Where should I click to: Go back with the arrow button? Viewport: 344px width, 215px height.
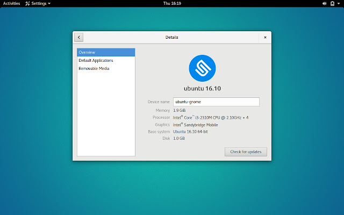(79, 37)
